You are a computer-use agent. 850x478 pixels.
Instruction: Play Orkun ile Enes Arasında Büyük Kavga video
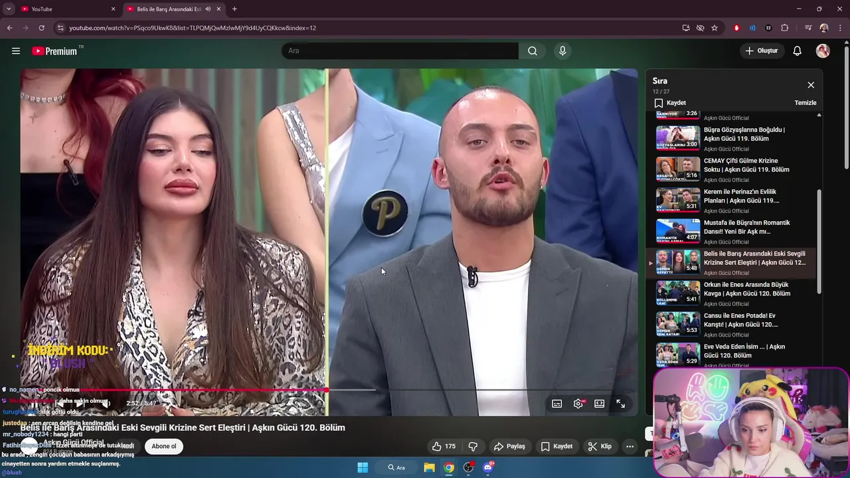click(x=732, y=293)
